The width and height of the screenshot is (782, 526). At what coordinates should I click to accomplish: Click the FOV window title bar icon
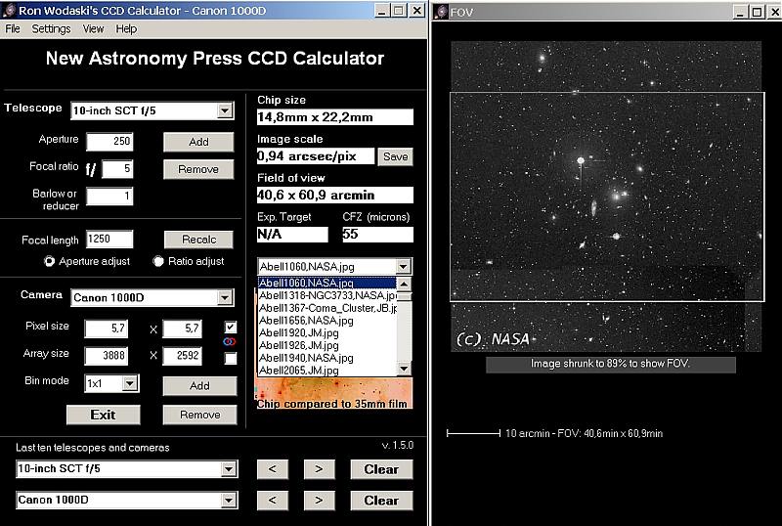pos(440,11)
